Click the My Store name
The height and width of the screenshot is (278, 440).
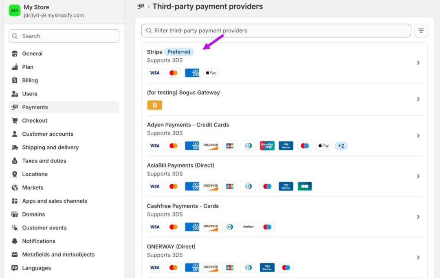tap(37, 7)
